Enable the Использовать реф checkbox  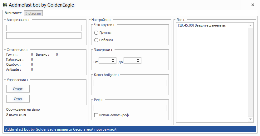coord(96,115)
